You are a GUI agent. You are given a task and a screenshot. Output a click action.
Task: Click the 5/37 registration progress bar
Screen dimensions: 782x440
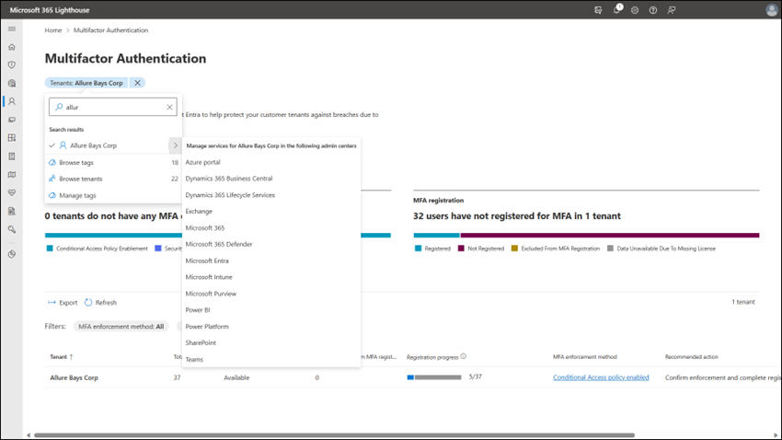point(434,377)
